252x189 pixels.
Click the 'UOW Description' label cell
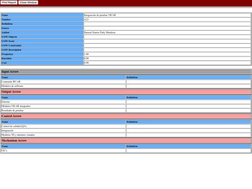pos(42,50)
